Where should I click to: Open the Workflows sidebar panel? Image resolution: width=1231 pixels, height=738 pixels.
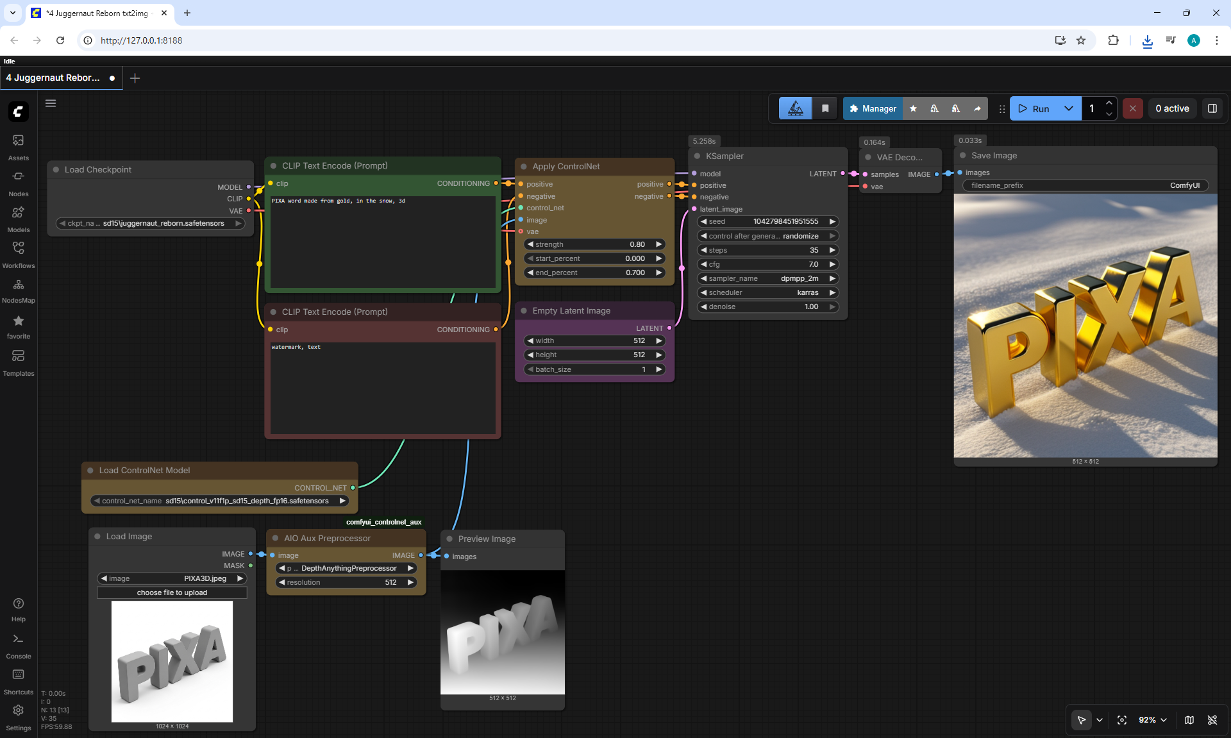click(x=18, y=255)
